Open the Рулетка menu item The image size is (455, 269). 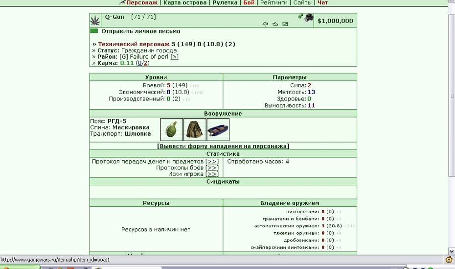(225, 2)
